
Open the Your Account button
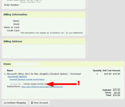click(x=39, y=103)
